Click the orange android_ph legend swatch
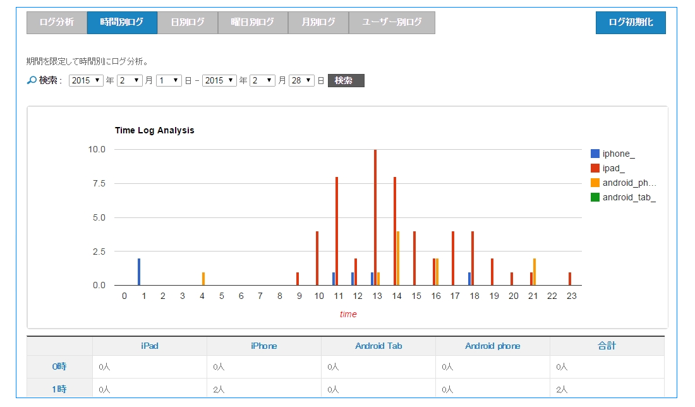695x407 pixels. pyautogui.click(x=595, y=183)
